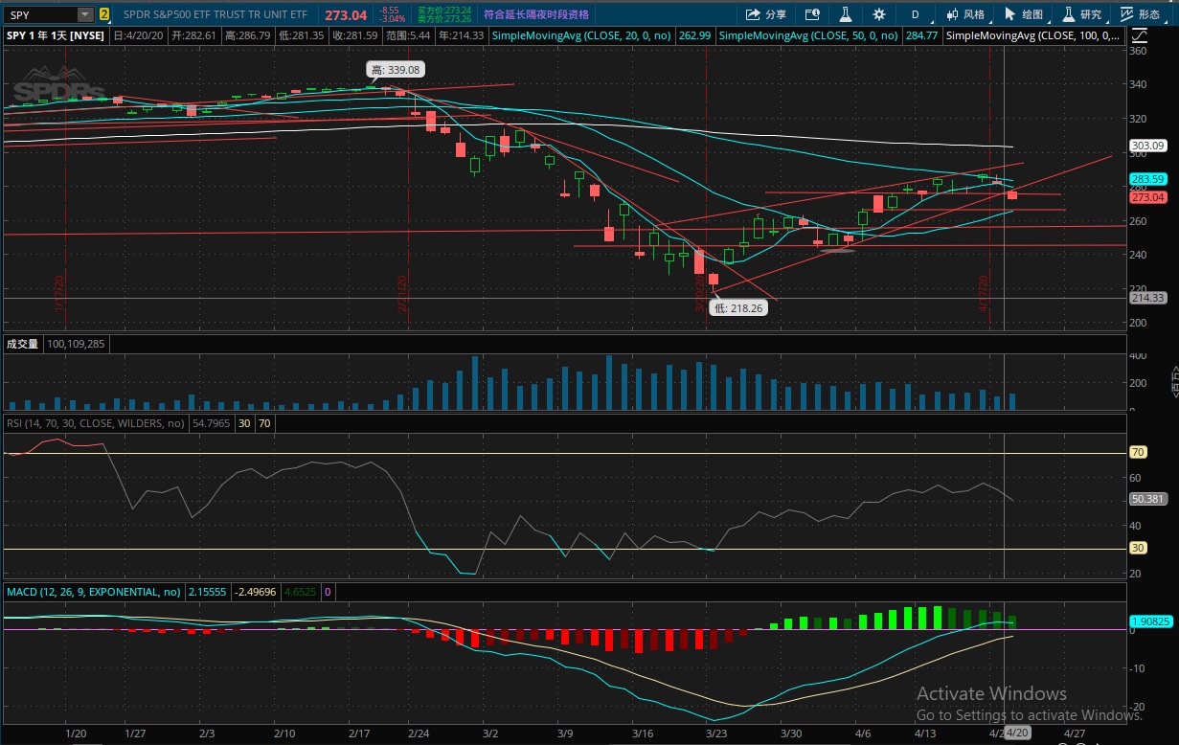
Task: Click the RSI 50.381 axis value label
Action: pyautogui.click(x=1147, y=499)
